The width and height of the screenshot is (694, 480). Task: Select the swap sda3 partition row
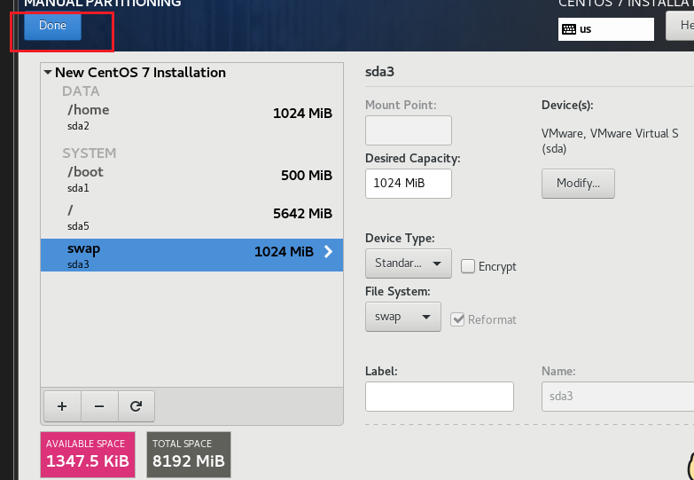pyautogui.click(x=191, y=256)
